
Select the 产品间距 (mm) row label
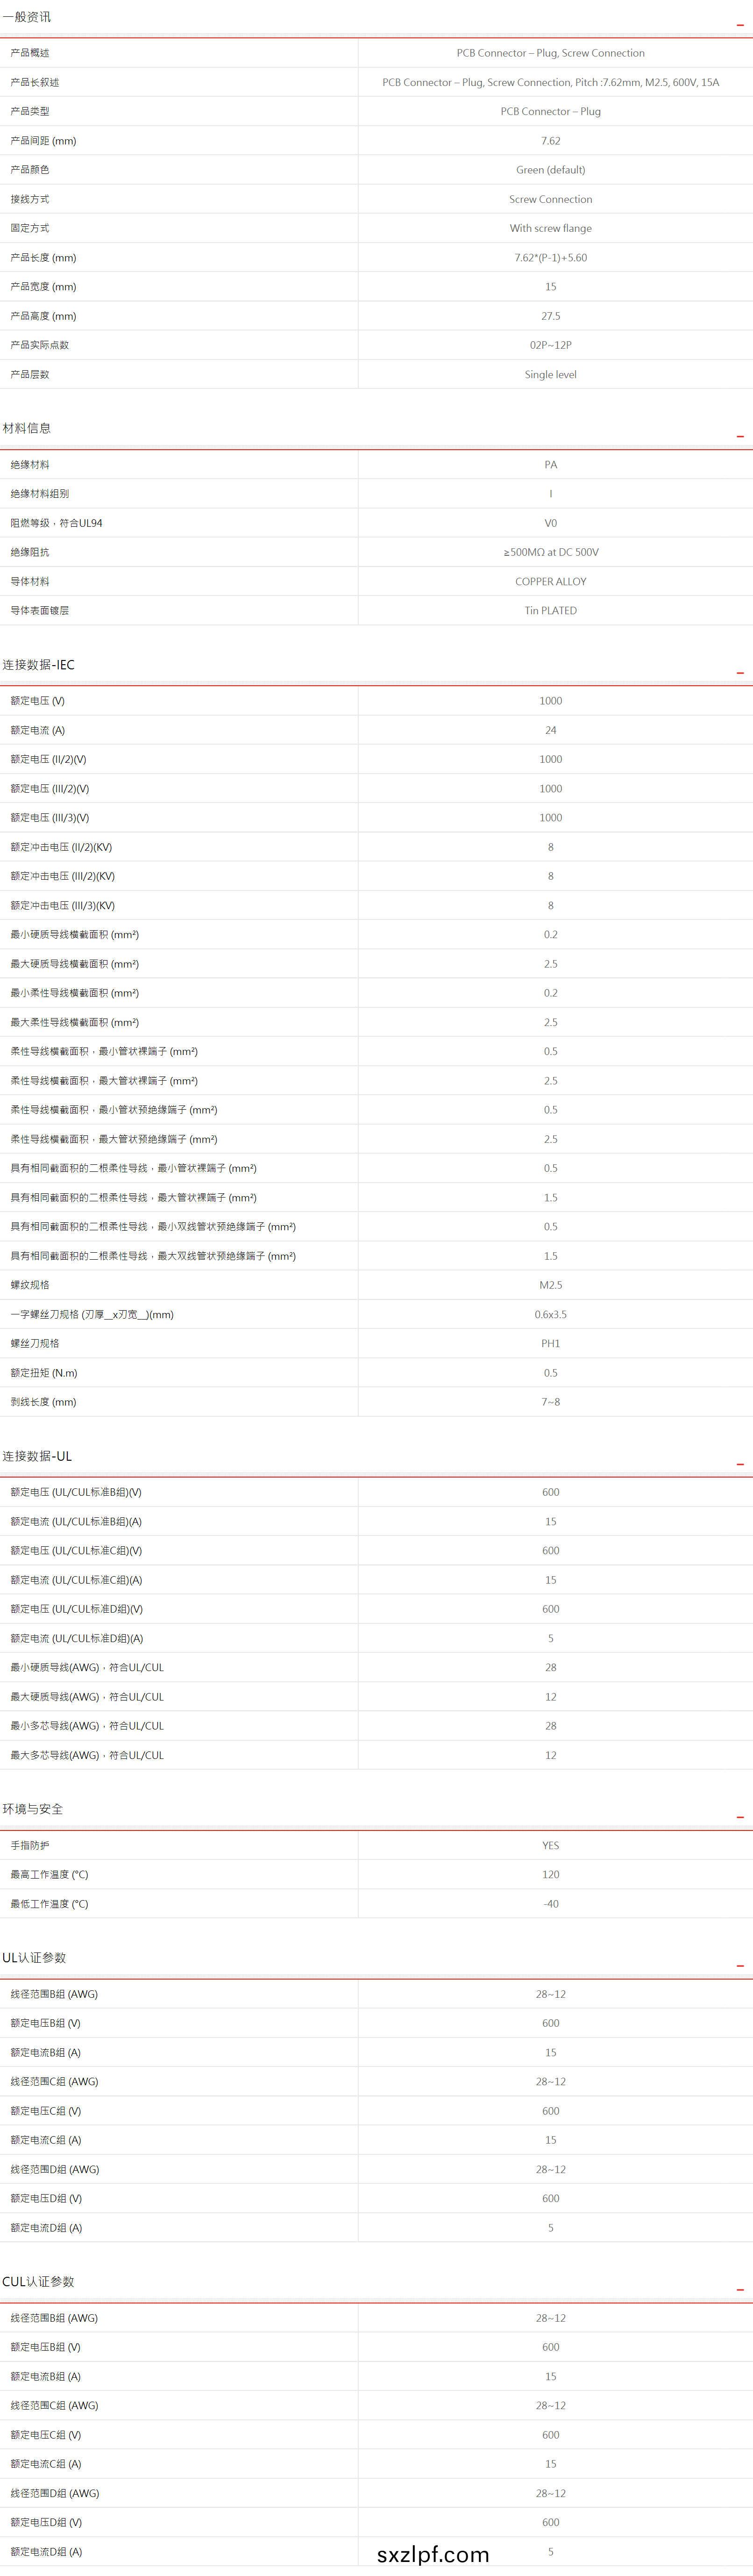coord(43,141)
